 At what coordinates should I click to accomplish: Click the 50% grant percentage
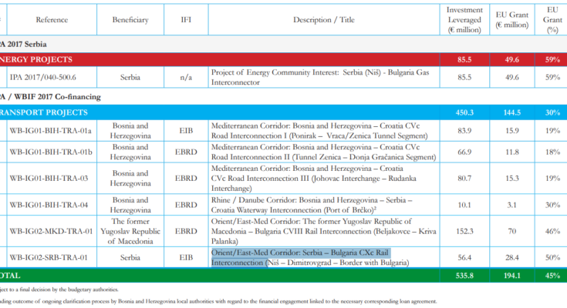click(x=552, y=258)
